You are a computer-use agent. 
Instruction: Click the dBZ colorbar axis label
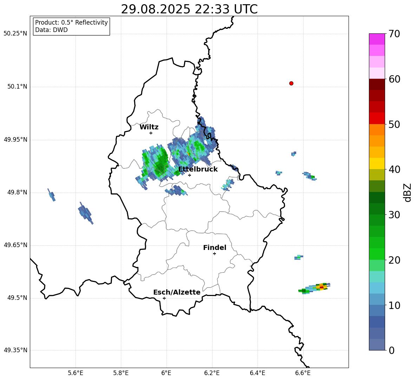(x=408, y=193)
